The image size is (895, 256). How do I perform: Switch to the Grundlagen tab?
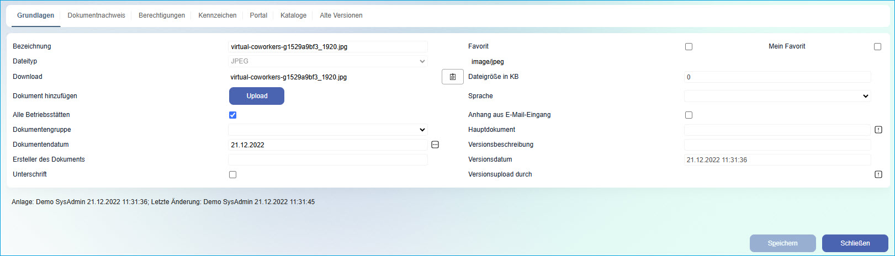coord(35,15)
